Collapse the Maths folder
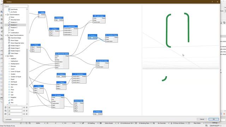The image size is (226, 127). tap(6, 56)
